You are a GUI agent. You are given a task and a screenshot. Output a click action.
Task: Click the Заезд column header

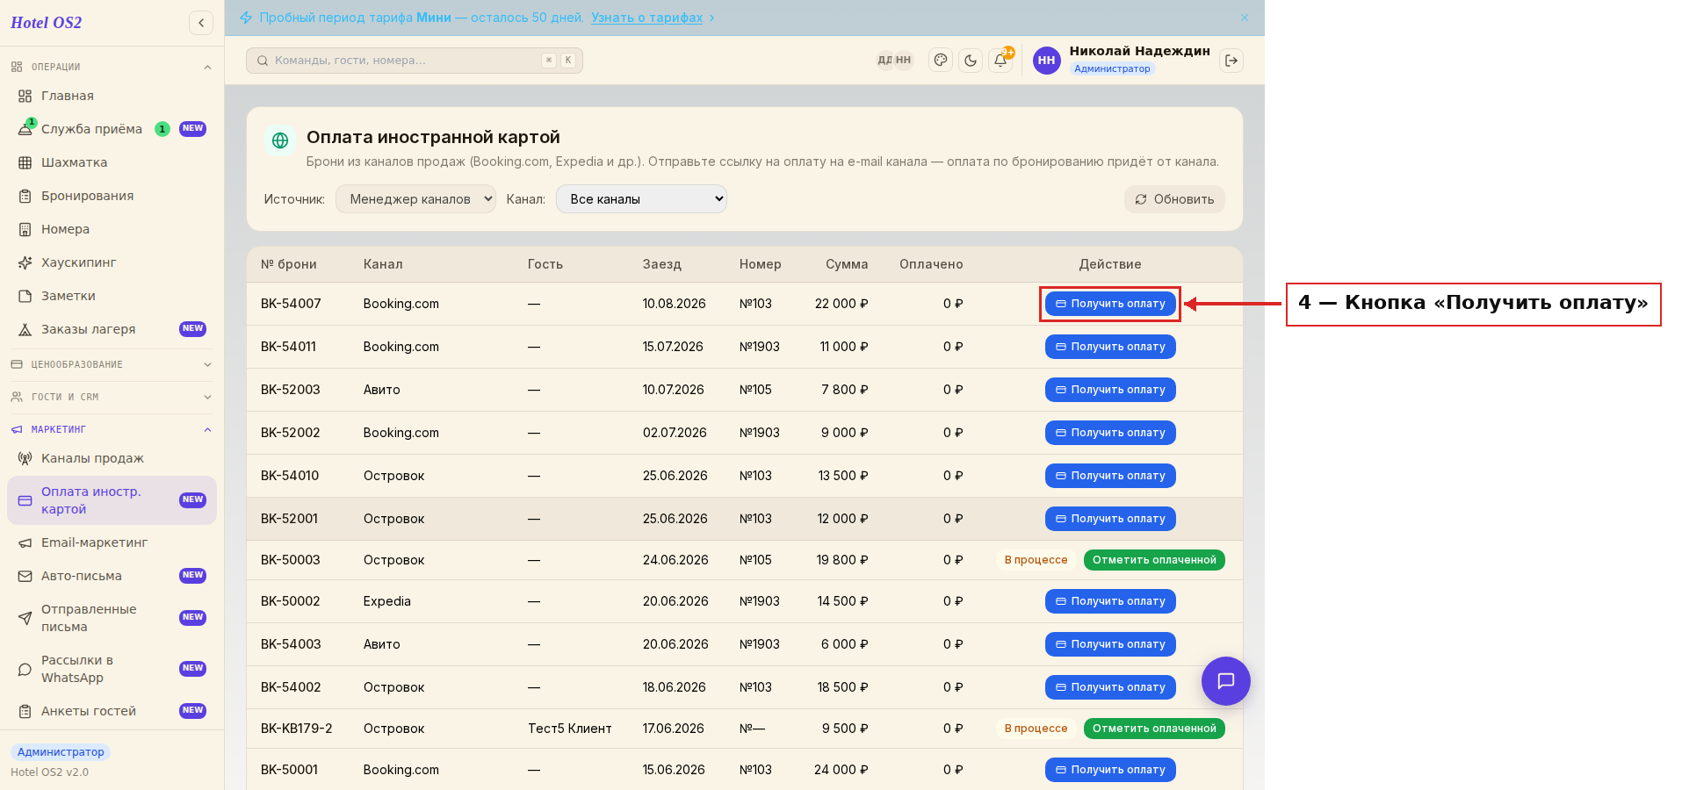(x=661, y=264)
